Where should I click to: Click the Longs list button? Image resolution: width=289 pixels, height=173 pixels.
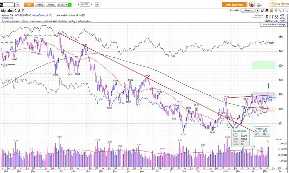[248, 11]
